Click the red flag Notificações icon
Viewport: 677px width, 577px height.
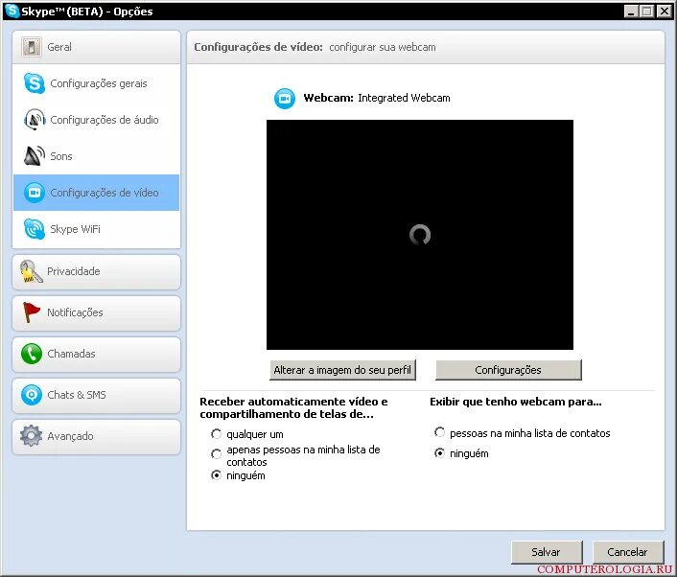[x=31, y=312]
